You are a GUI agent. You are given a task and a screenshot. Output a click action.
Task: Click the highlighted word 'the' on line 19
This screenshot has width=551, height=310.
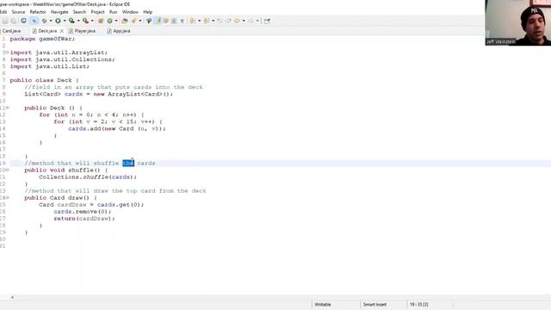pos(128,163)
